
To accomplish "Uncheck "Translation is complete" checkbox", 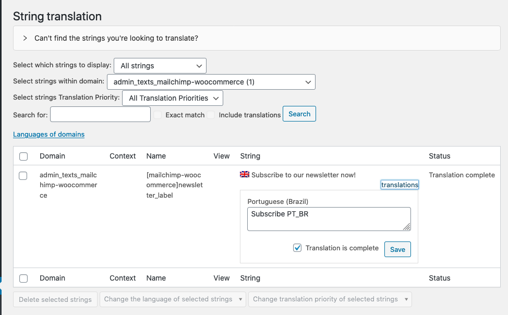I will pyautogui.click(x=297, y=248).
